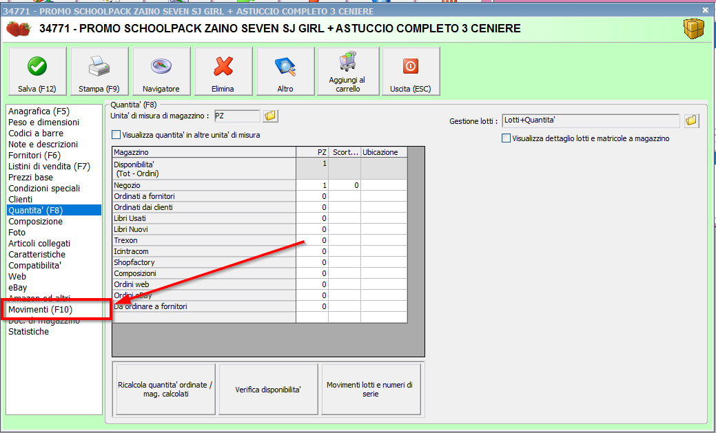Click Verifica disponibilita' button

click(x=268, y=389)
